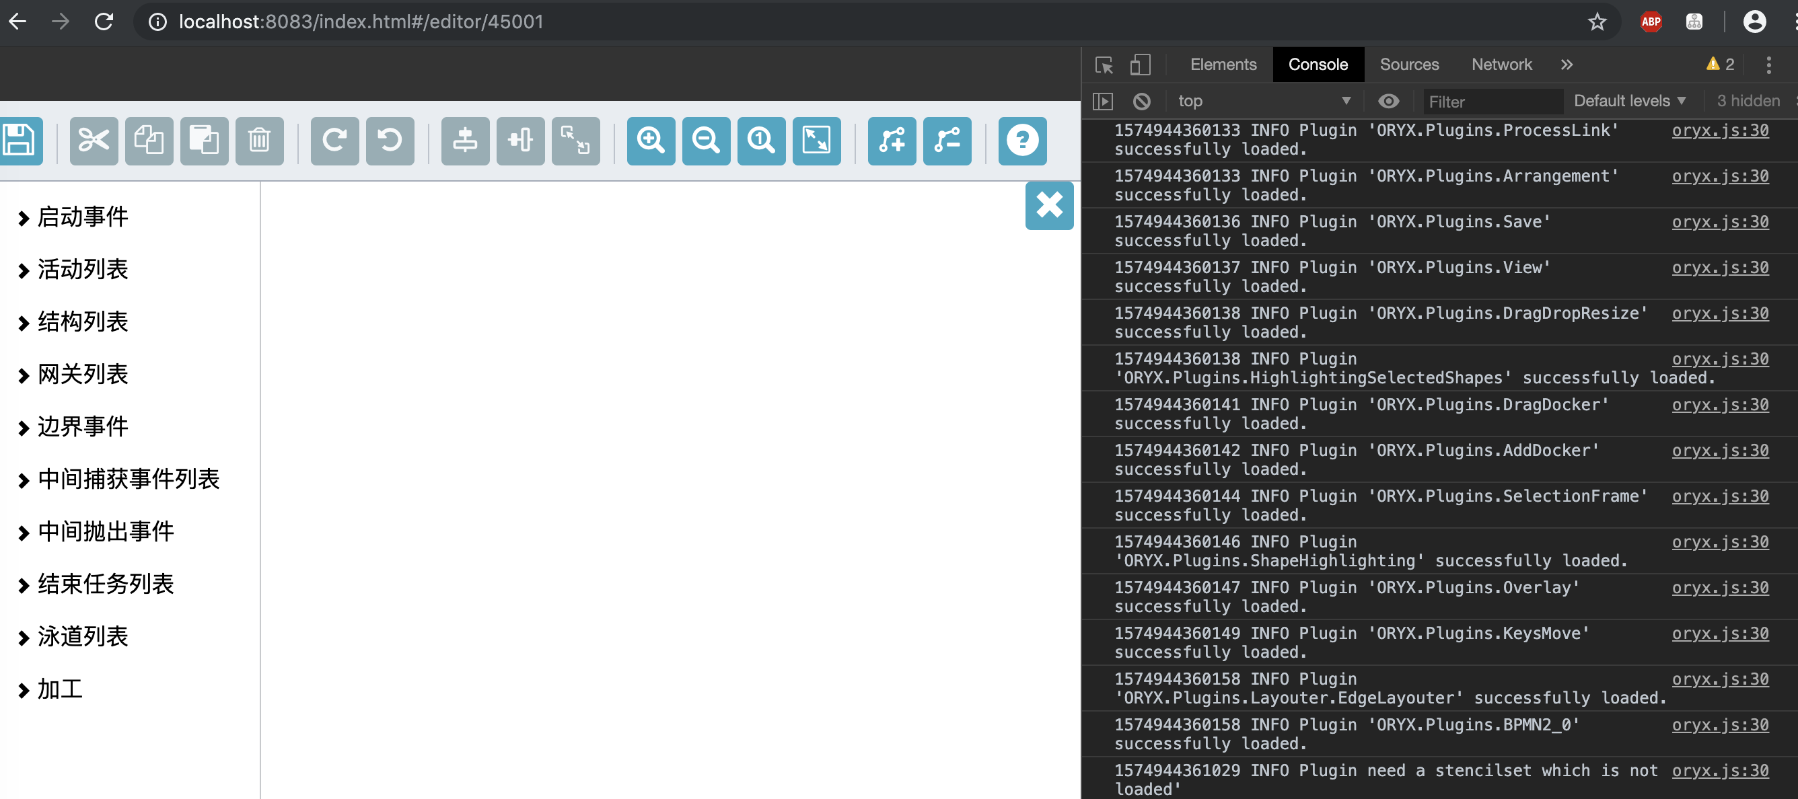Click the add bend point icon

coord(892,141)
